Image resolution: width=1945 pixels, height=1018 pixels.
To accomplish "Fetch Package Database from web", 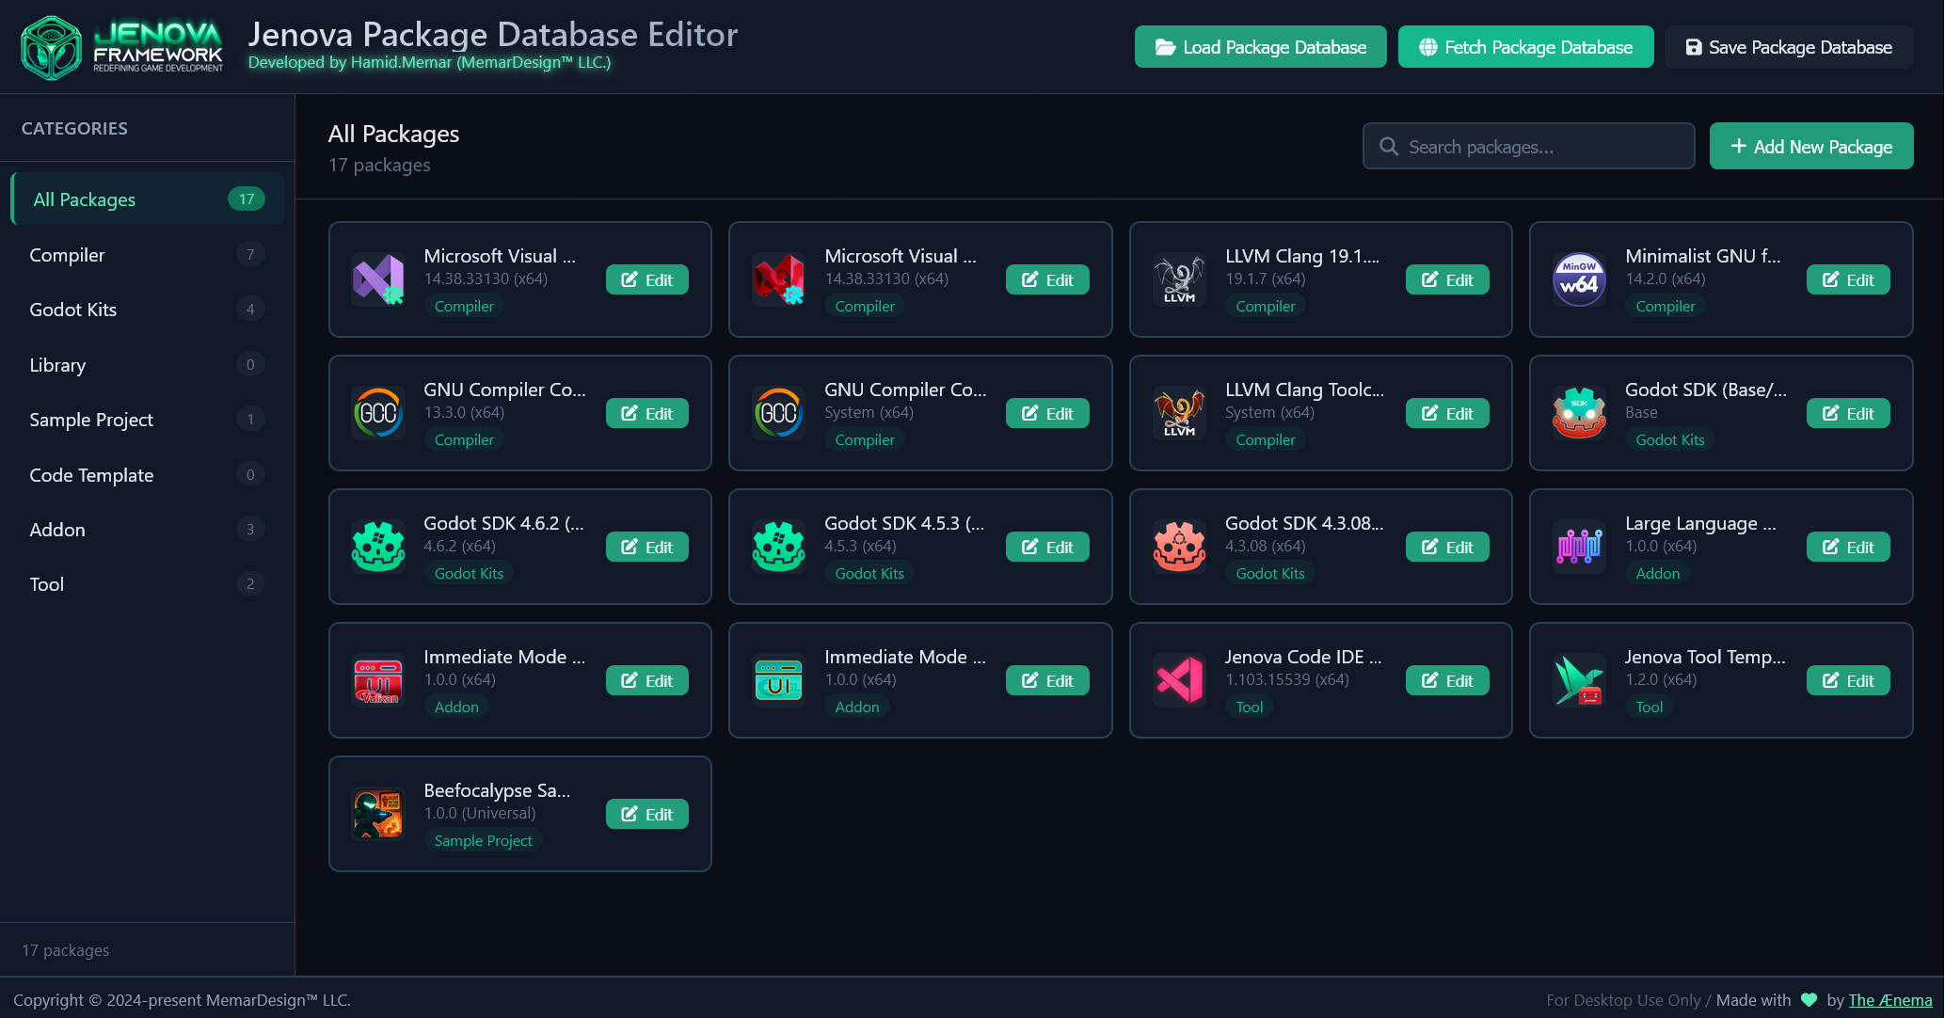I will (x=1525, y=47).
